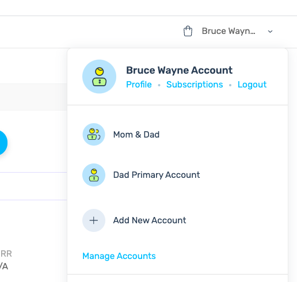Click the partially visible /A value text

tap(4, 266)
